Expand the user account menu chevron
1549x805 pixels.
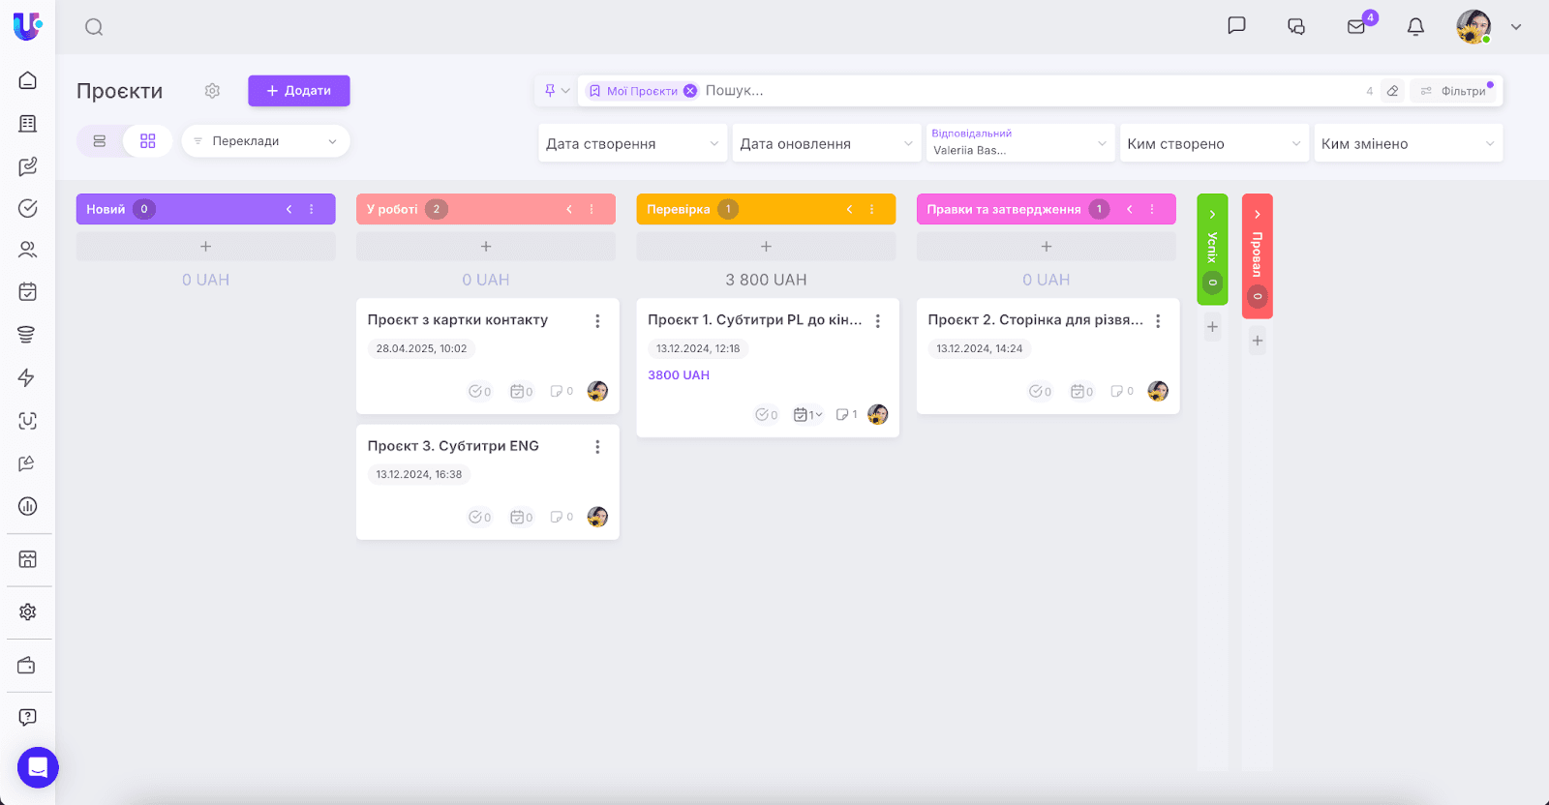pos(1516,27)
